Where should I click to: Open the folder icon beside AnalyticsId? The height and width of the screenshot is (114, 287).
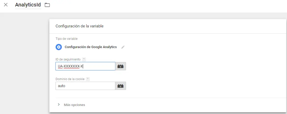click(x=47, y=5)
